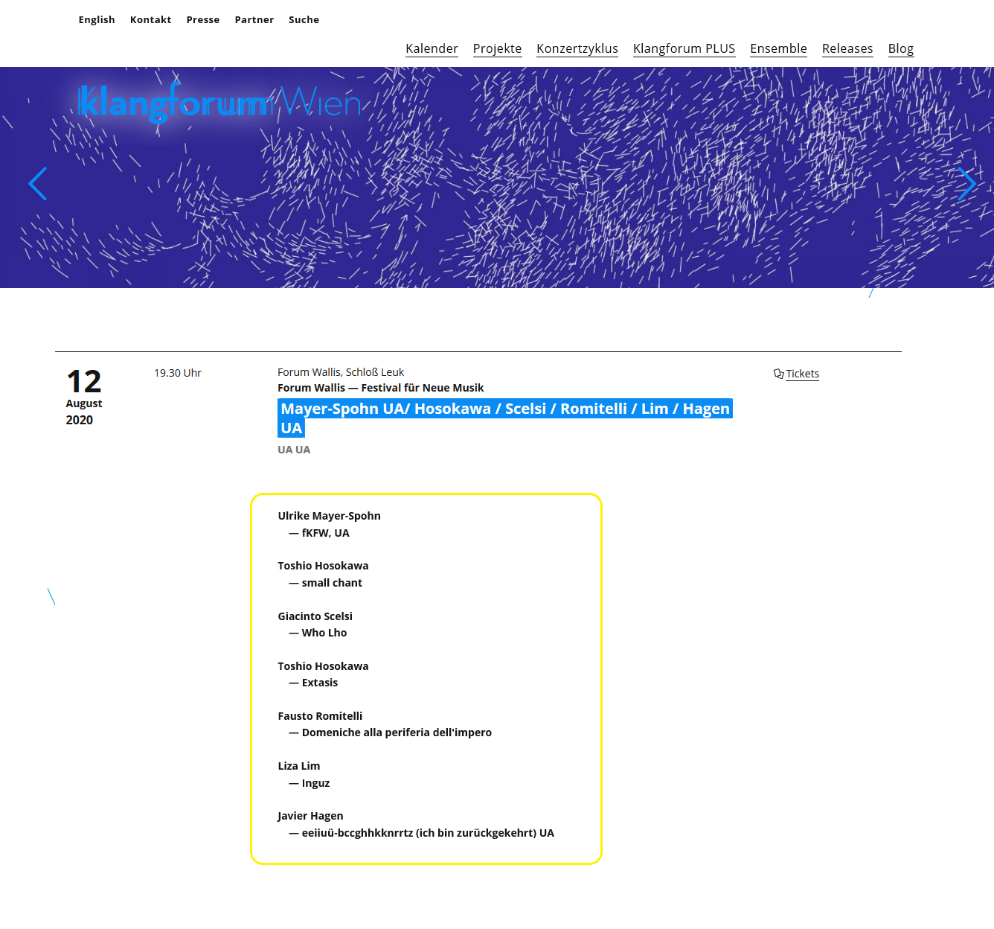
Task: Select Toshio Hosokawa above 'small chant'
Action: pos(323,566)
